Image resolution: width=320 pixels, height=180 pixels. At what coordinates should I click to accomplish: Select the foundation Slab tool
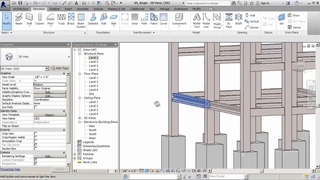(113, 20)
